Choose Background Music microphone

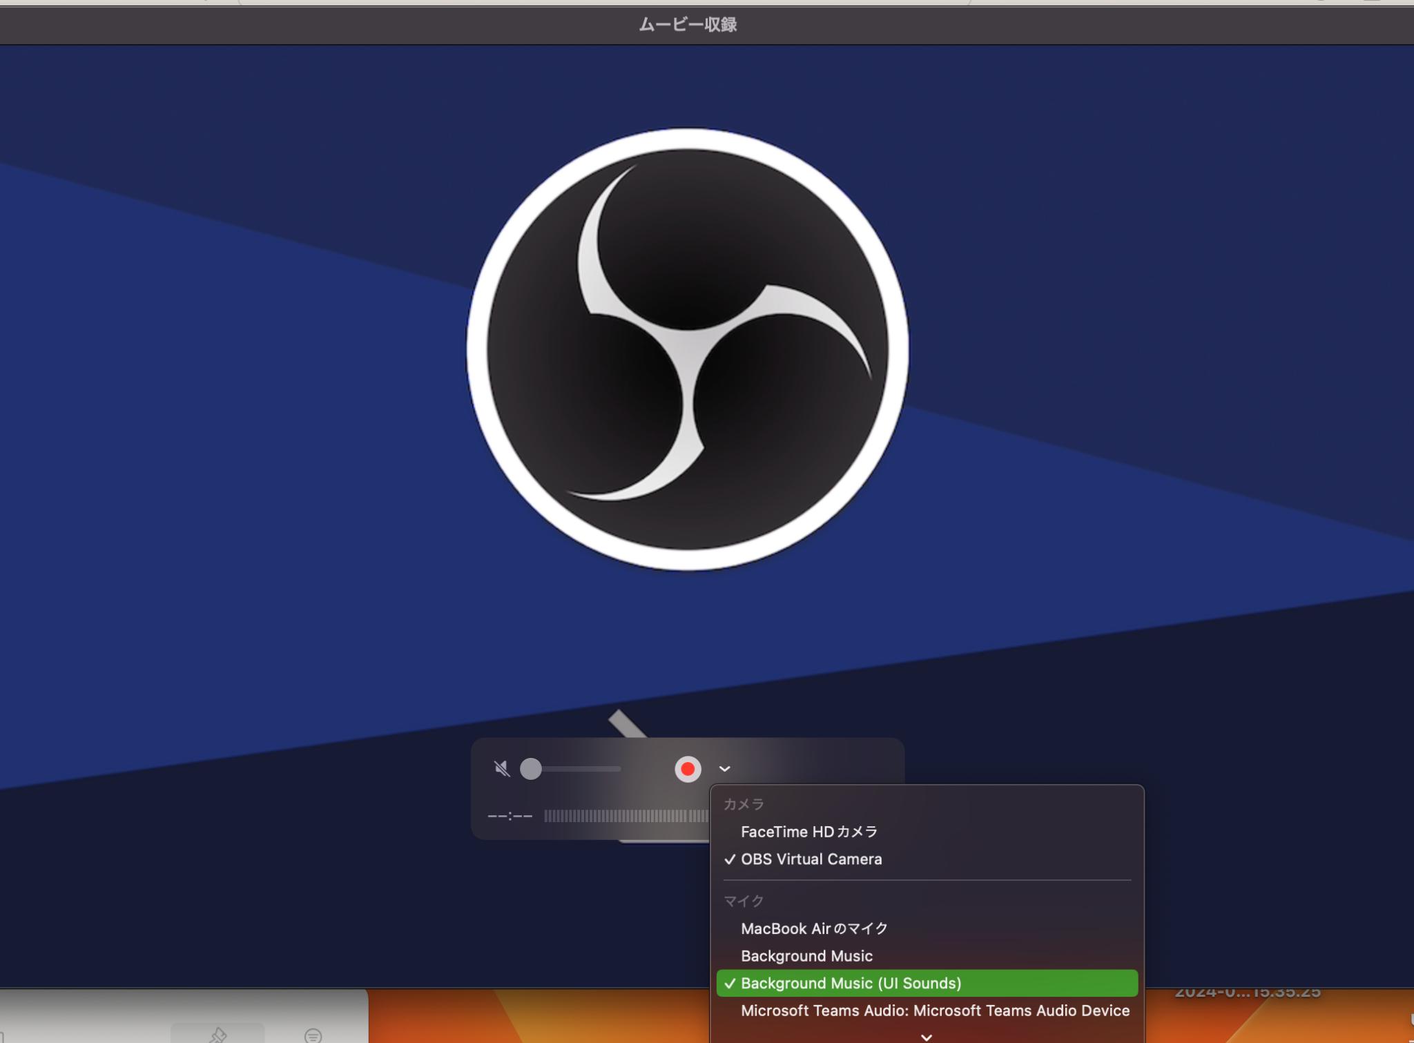tap(927, 956)
